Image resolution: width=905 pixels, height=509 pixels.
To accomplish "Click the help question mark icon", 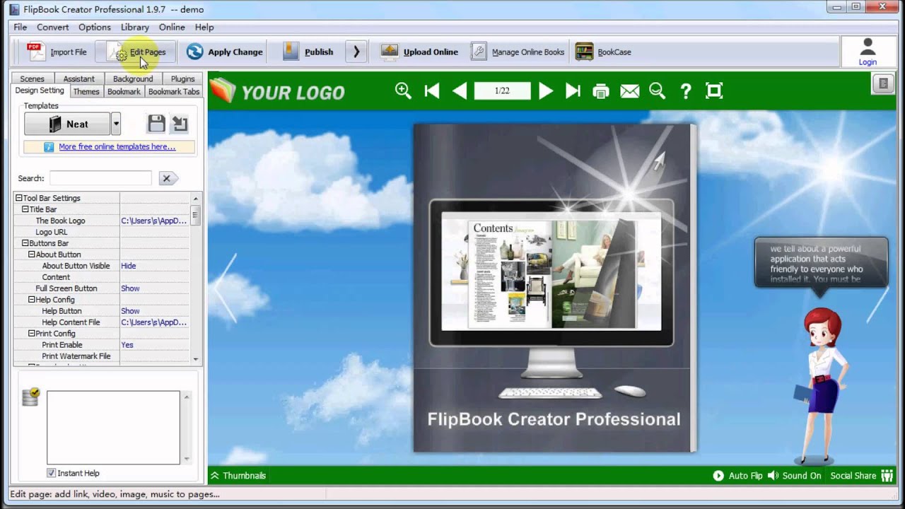I will [686, 90].
